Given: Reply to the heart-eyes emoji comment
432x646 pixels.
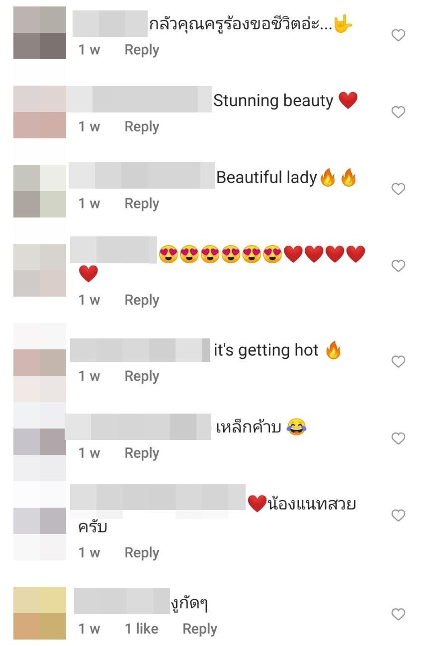Looking at the screenshot, I should point(142,300).
